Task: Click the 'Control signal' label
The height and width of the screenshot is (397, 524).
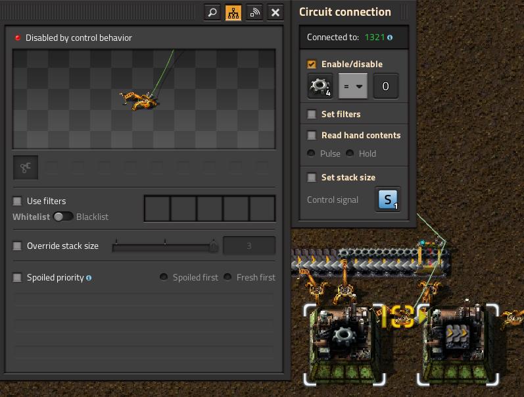Action: [x=333, y=200]
